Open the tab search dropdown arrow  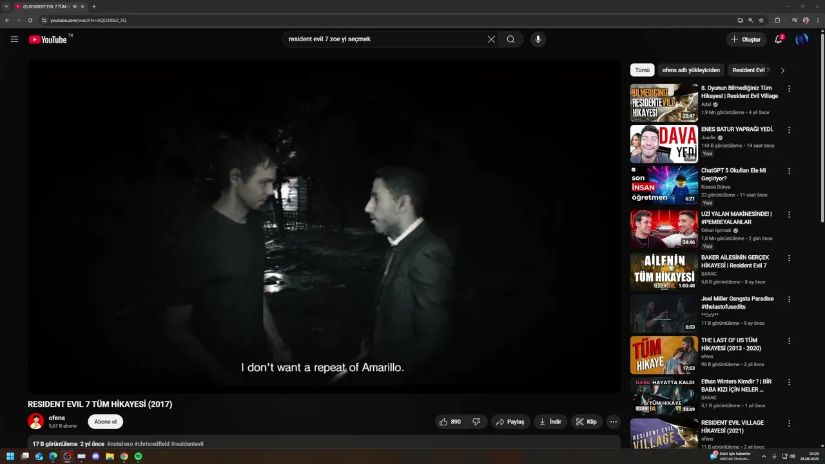6,6
